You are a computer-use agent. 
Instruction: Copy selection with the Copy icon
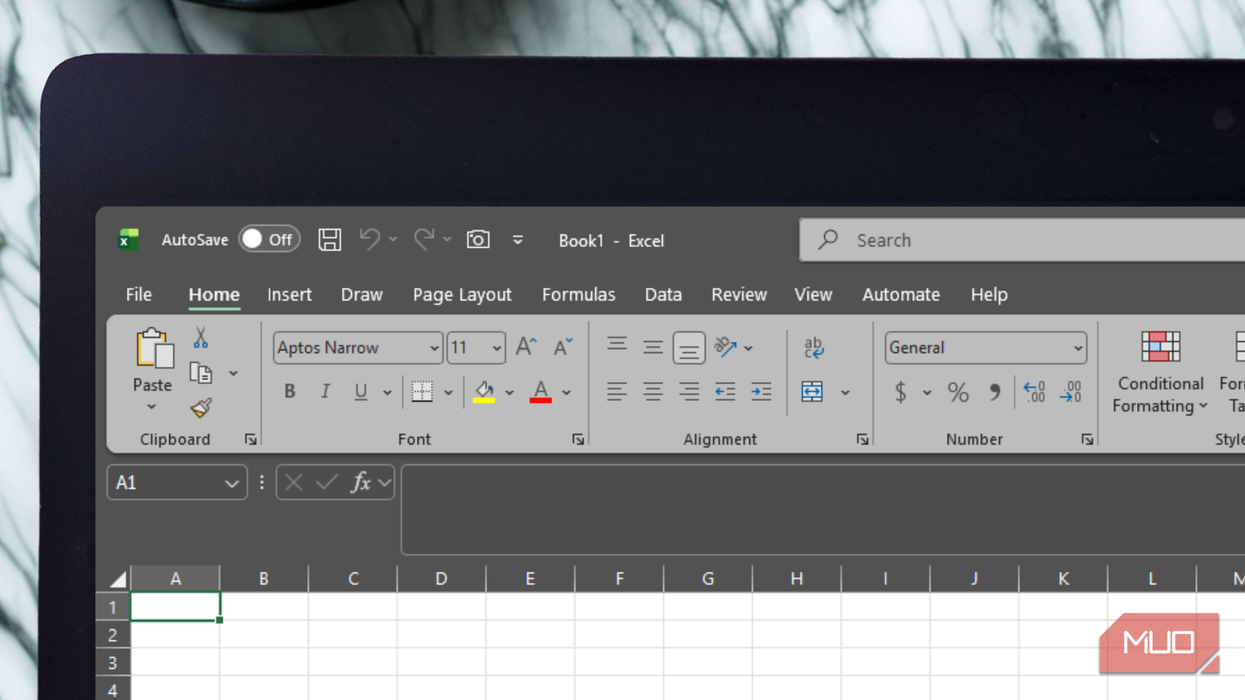(x=201, y=373)
